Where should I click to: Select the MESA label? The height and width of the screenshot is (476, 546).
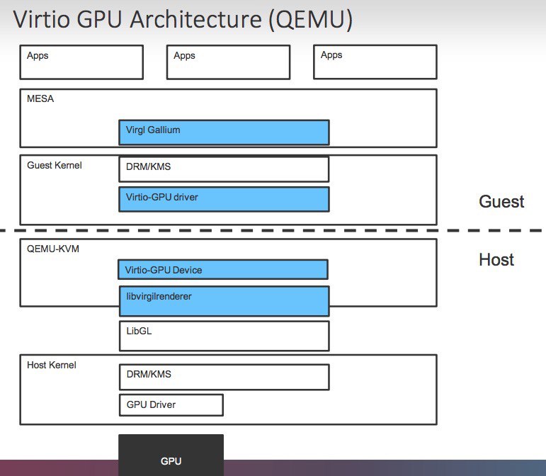[x=40, y=99]
